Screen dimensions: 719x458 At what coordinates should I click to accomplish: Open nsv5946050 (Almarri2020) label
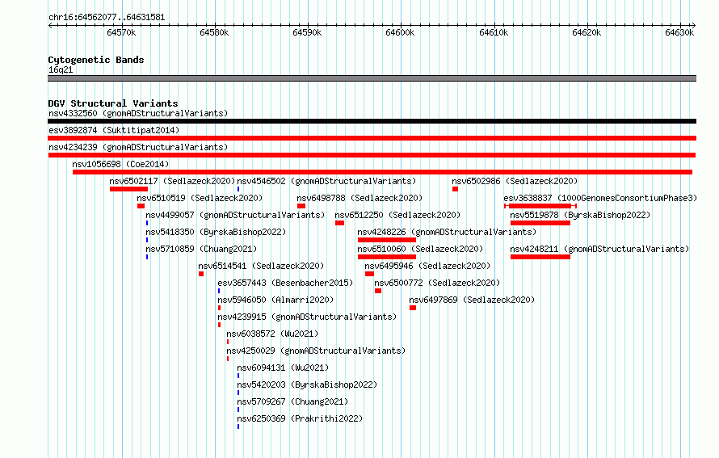tap(275, 300)
